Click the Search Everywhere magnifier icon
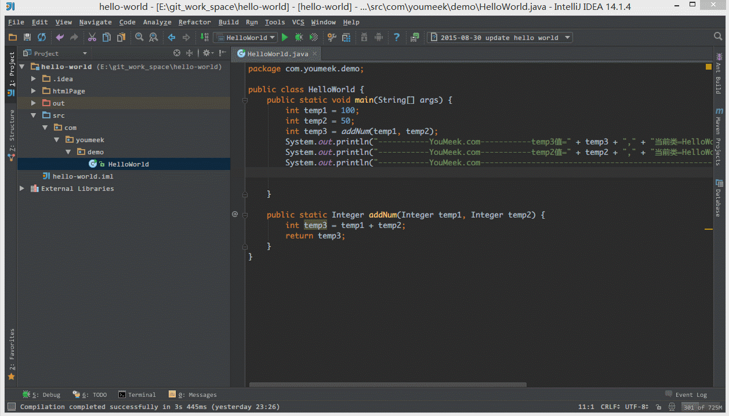 point(718,36)
